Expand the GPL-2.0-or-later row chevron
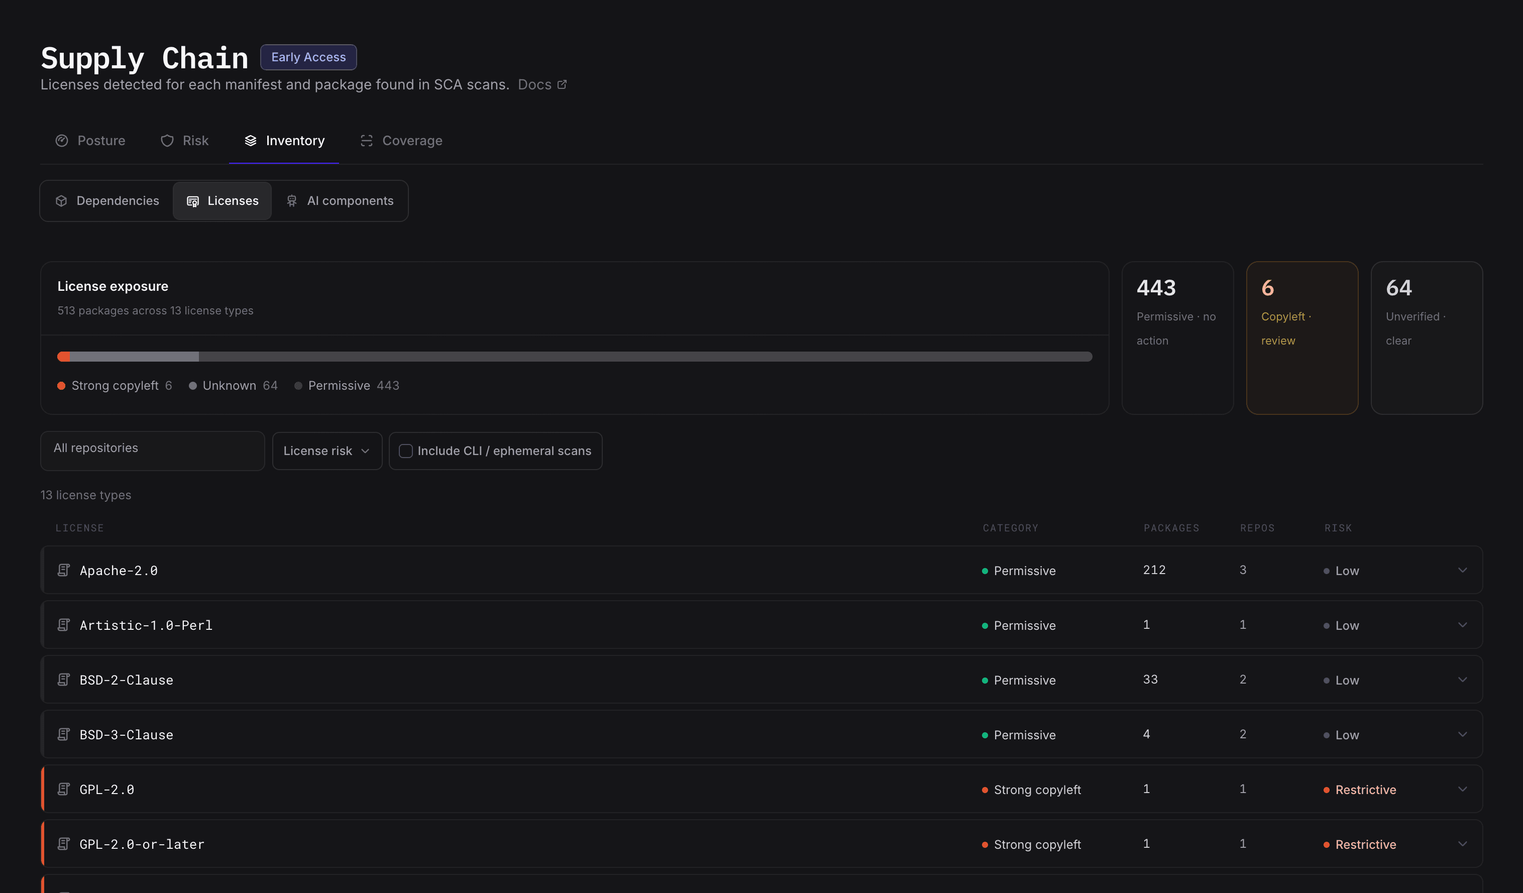The height and width of the screenshot is (893, 1523). point(1463,843)
